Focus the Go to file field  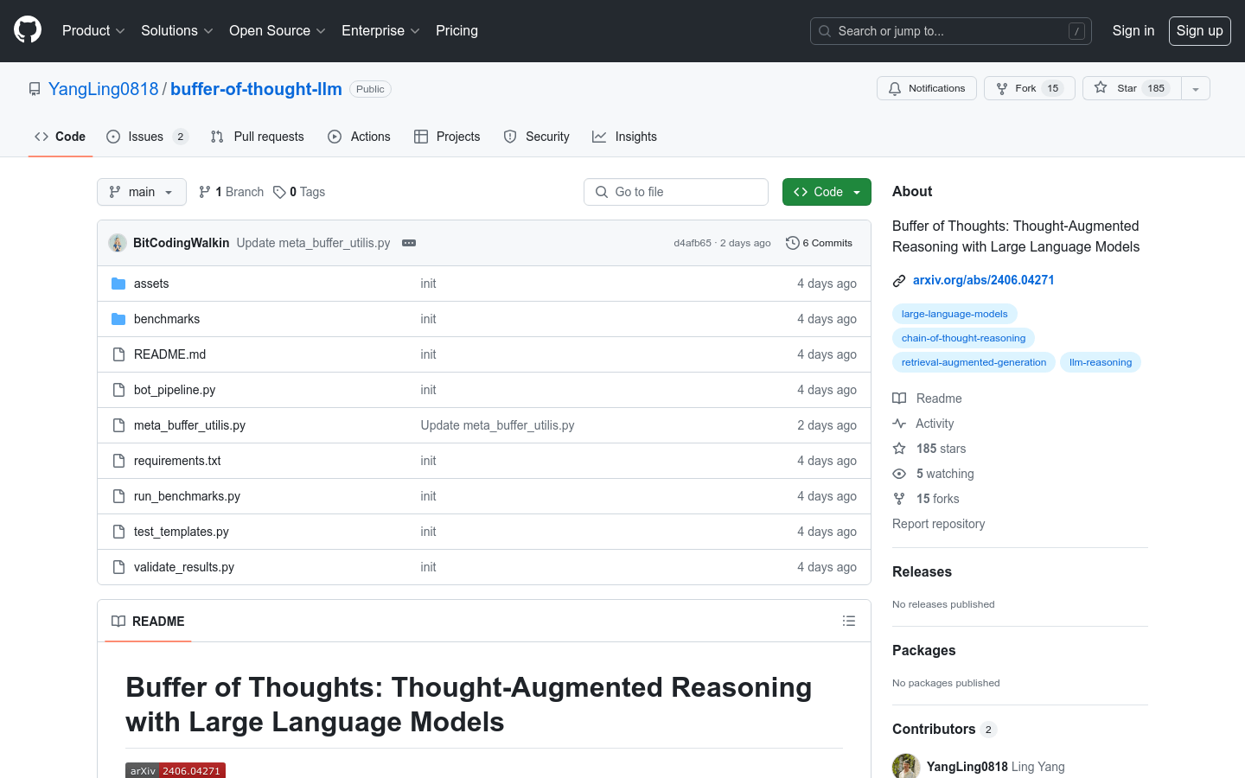point(676,192)
